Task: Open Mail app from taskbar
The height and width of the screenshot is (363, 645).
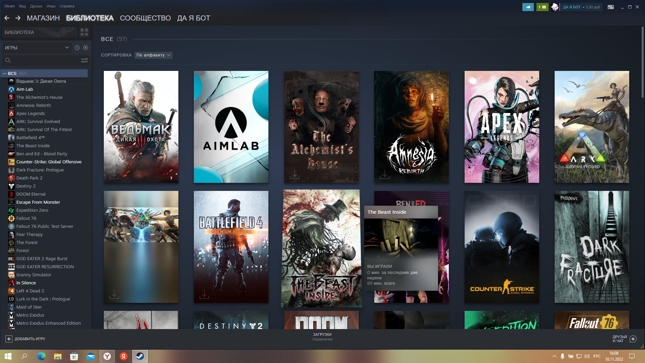Action: pos(91,356)
